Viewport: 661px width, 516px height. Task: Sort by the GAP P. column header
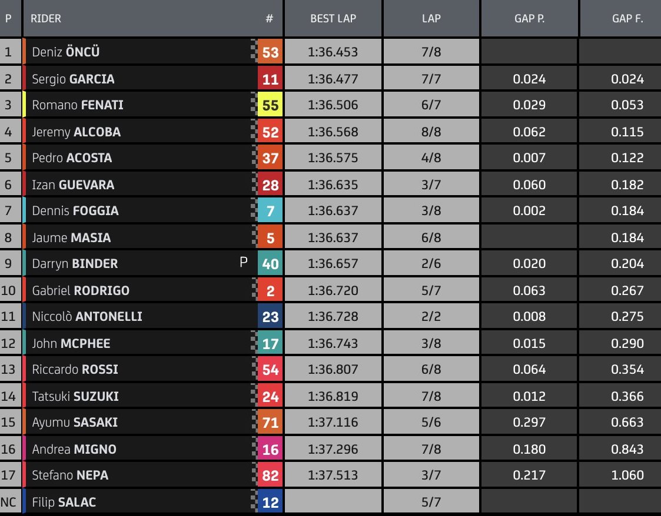pos(529,18)
